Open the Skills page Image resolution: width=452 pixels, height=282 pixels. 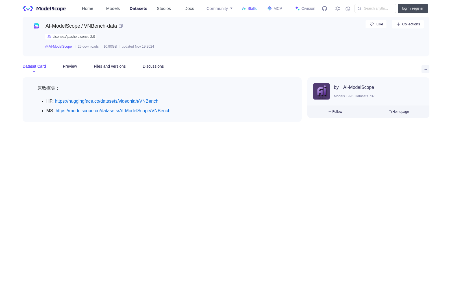tap(249, 8)
